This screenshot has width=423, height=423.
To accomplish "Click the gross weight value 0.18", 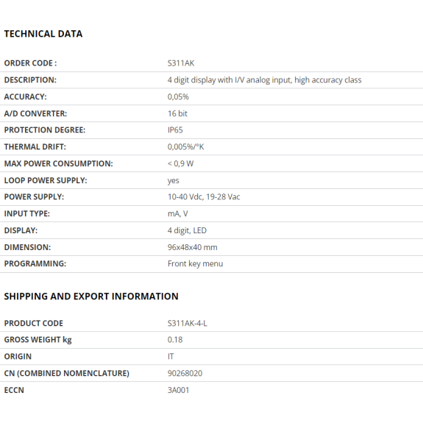I will point(175,340).
